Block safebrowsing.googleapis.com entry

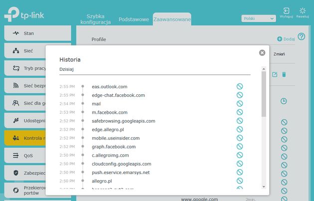(240, 121)
